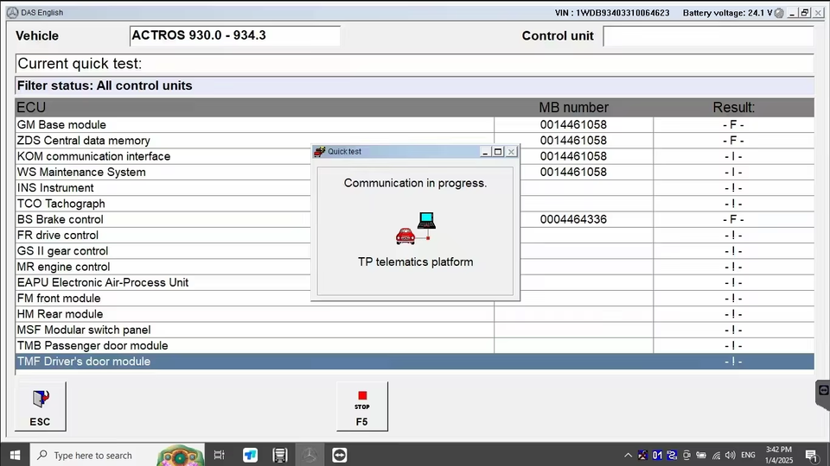The width and height of the screenshot is (830, 466).
Task: Click the tray icon with red cross
Action: click(x=642, y=455)
